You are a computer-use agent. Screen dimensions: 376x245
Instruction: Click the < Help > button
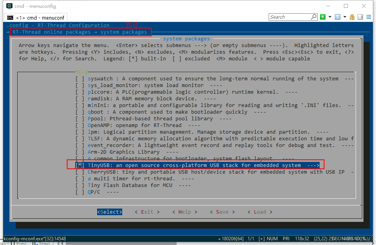(x=185, y=212)
